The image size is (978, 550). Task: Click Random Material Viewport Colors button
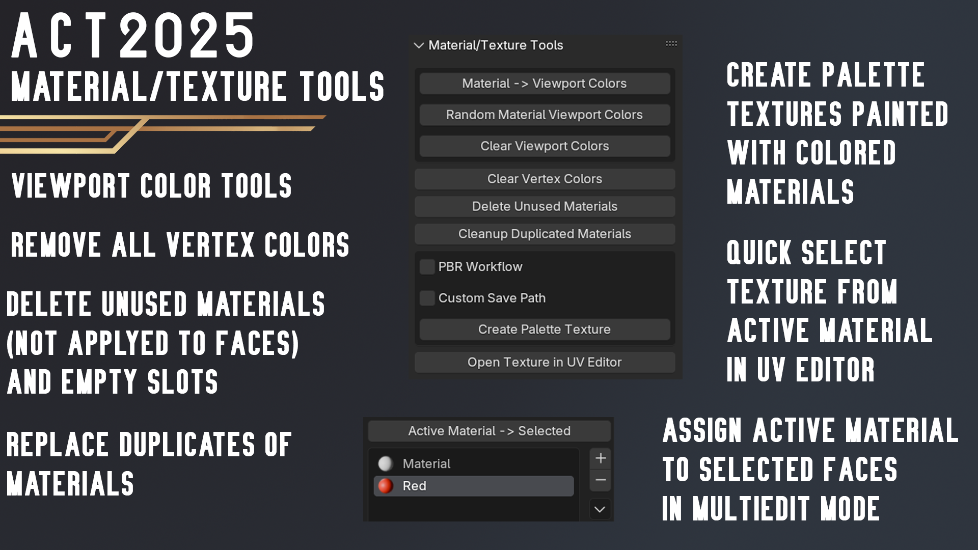(x=546, y=115)
